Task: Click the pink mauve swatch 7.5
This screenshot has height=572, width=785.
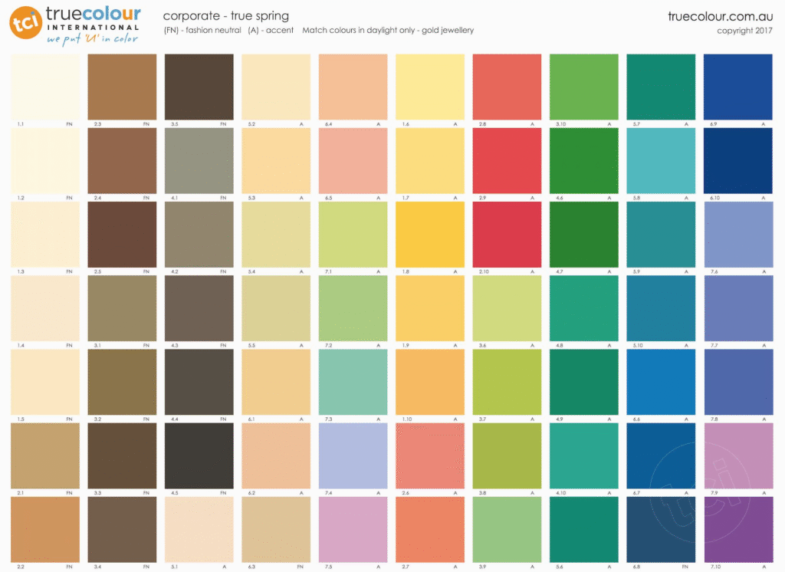Action: (x=353, y=529)
